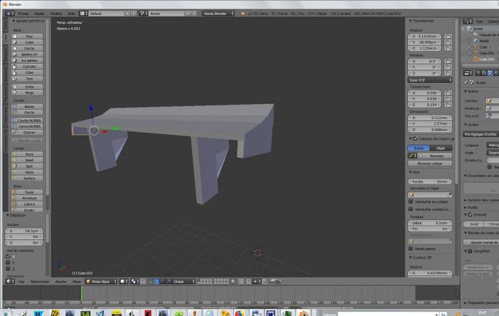
Task: Select Cube.002 in the outliner
Action: point(487,59)
